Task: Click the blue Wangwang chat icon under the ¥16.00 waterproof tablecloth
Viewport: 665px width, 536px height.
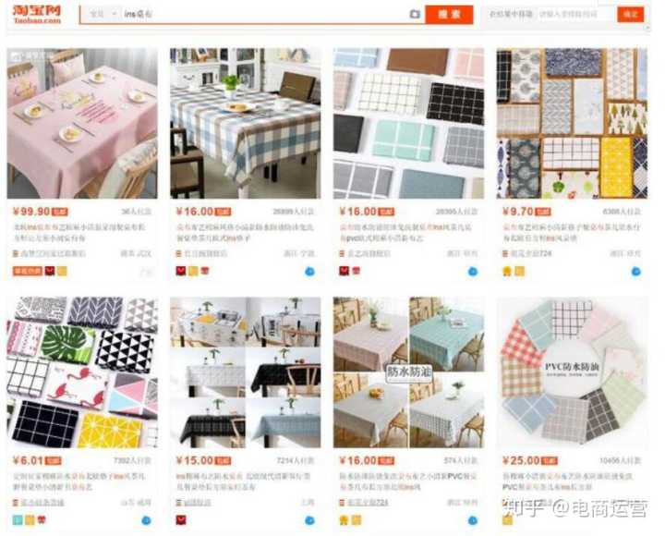Action: (x=473, y=520)
